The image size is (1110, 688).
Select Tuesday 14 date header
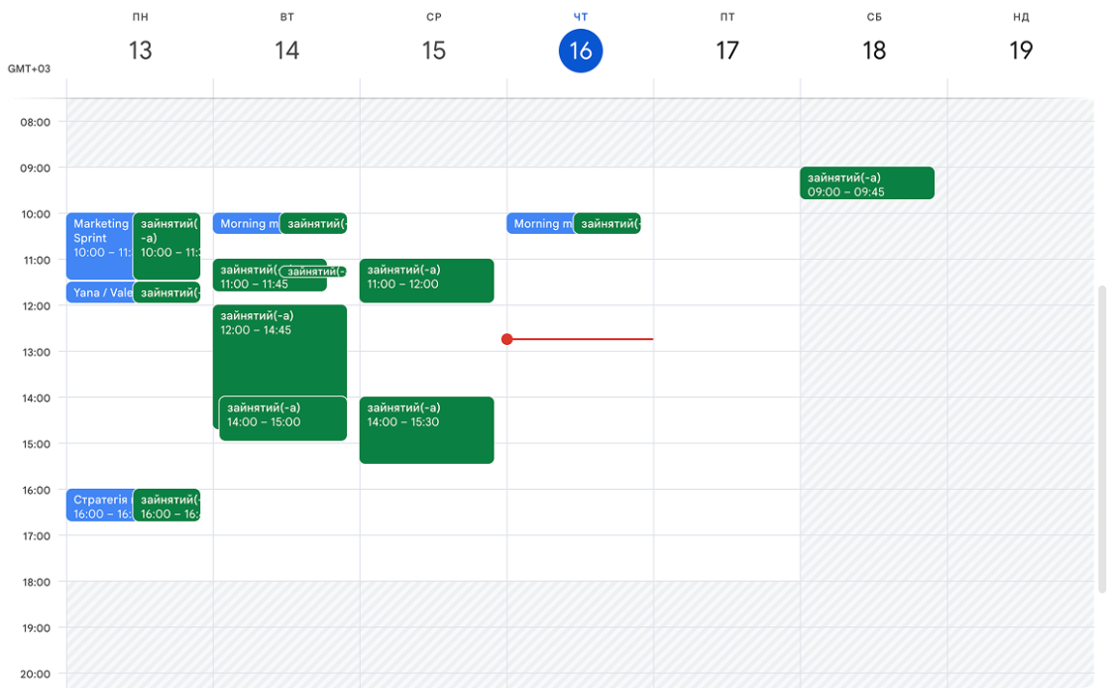[x=286, y=51]
